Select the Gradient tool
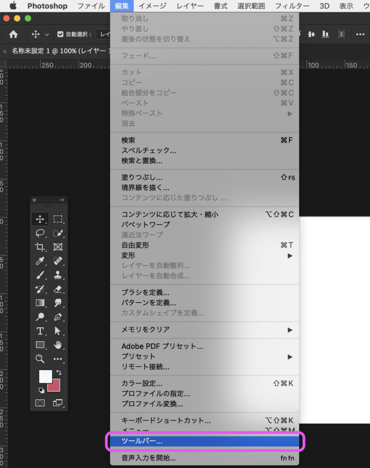This screenshot has height=468, width=370. (x=40, y=303)
